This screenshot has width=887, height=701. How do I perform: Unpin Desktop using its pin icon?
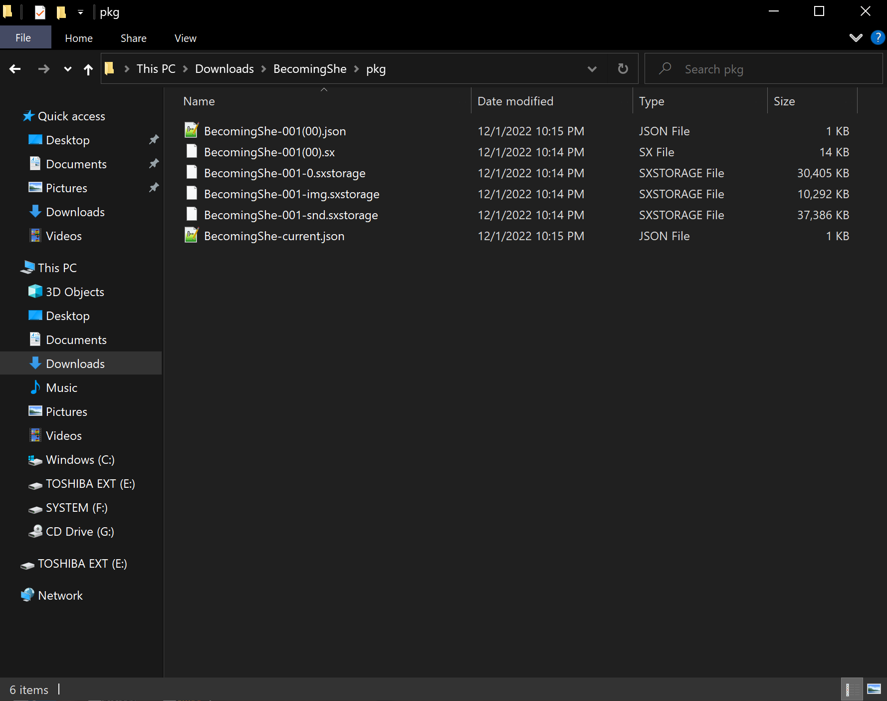pyautogui.click(x=154, y=140)
